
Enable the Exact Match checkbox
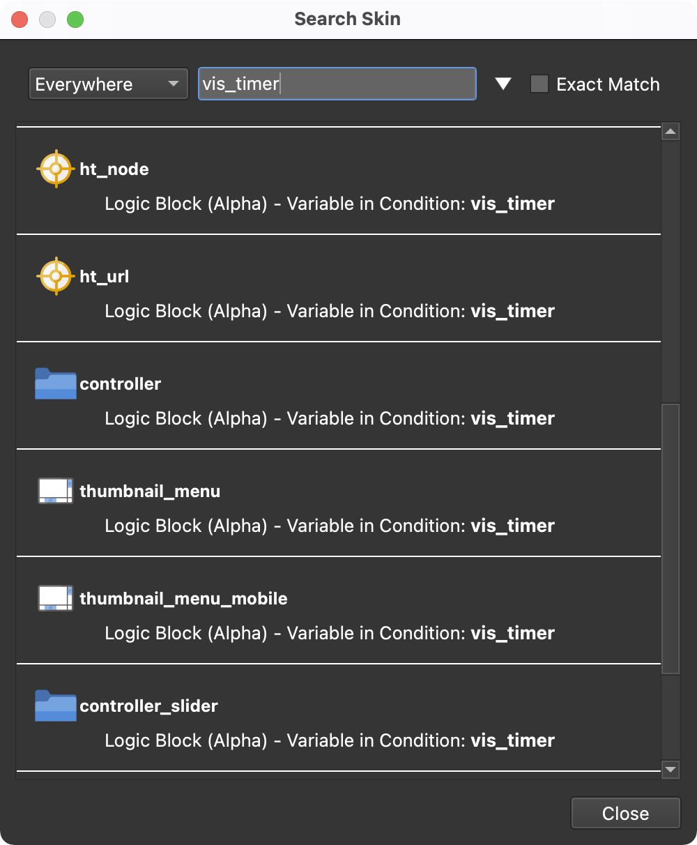click(539, 83)
